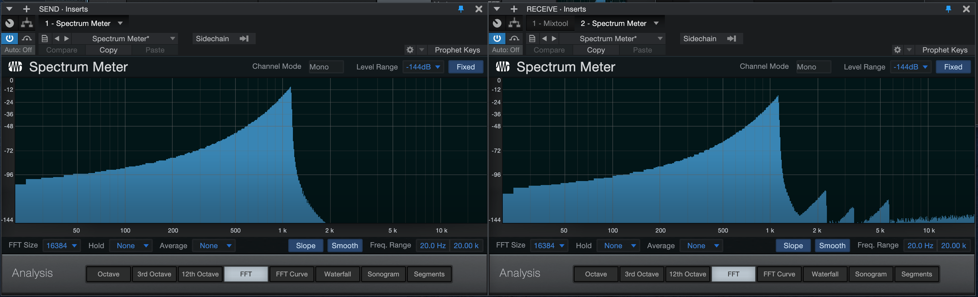The image size is (978, 297).
Task: Open the Hold None dropdown in RECEIVE
Action: (x=618, y=246)
